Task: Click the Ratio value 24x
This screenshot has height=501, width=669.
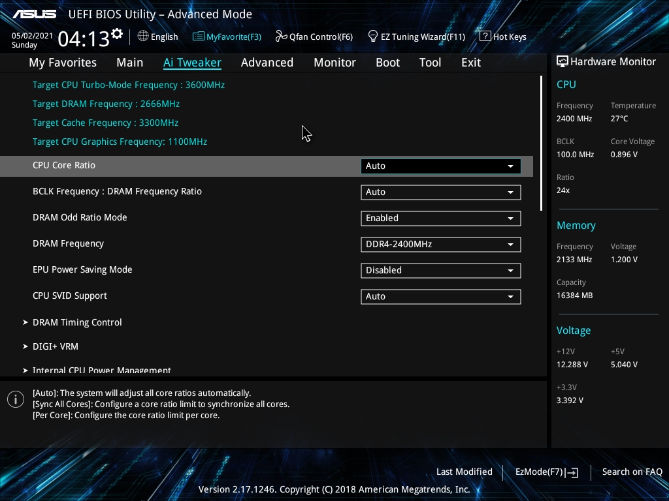Action: [563, 190]
